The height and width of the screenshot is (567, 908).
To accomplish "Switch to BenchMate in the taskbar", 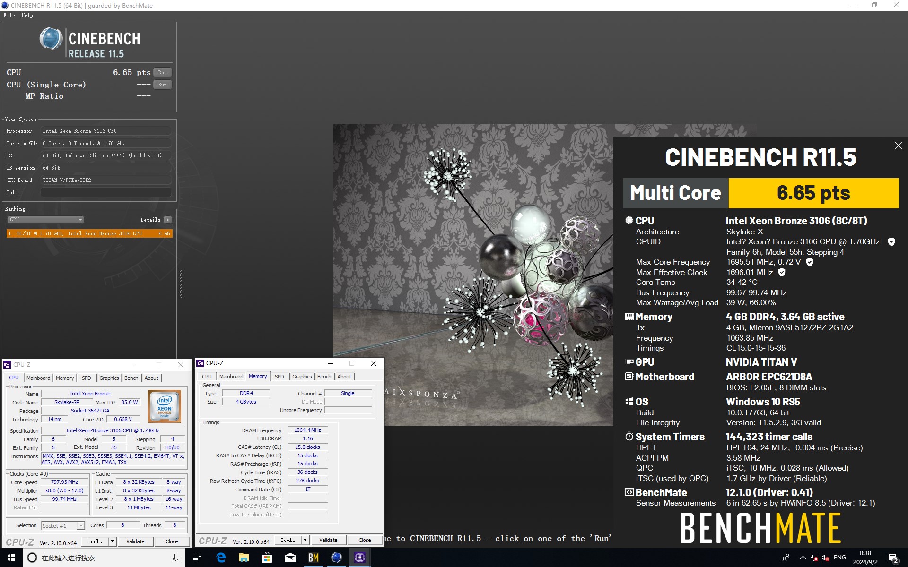I will pyautogui.click(x=314, y=558).
